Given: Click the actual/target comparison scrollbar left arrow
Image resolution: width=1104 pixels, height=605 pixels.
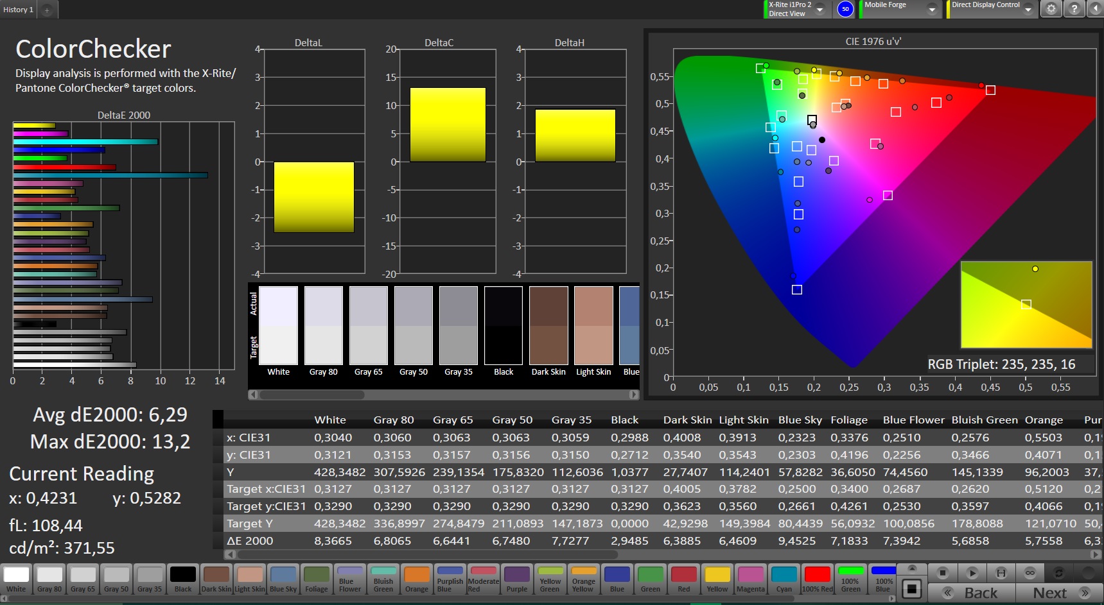Looking at the screenshot, I should tap(253, 395).
